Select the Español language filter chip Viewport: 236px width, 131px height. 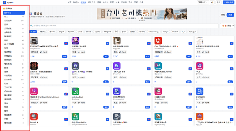pos(97,31)
